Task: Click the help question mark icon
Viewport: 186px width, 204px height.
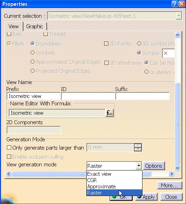Action: [175, 4]
